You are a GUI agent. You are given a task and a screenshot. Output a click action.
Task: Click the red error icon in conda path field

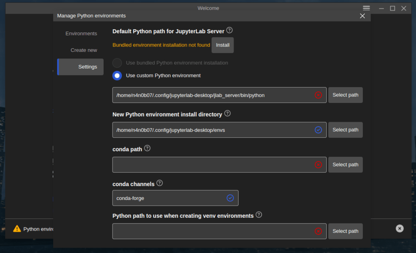coord(318,165)
